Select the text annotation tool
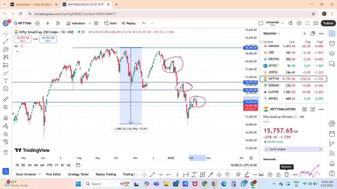 tap(6, 81)
